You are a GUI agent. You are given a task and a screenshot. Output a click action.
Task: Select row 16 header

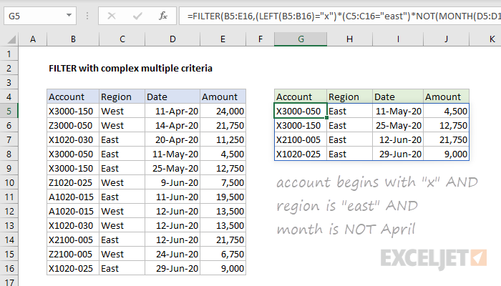tap(9, 268)
